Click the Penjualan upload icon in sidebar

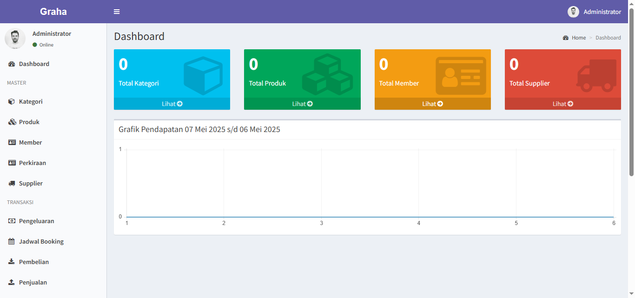coord(12,282)
